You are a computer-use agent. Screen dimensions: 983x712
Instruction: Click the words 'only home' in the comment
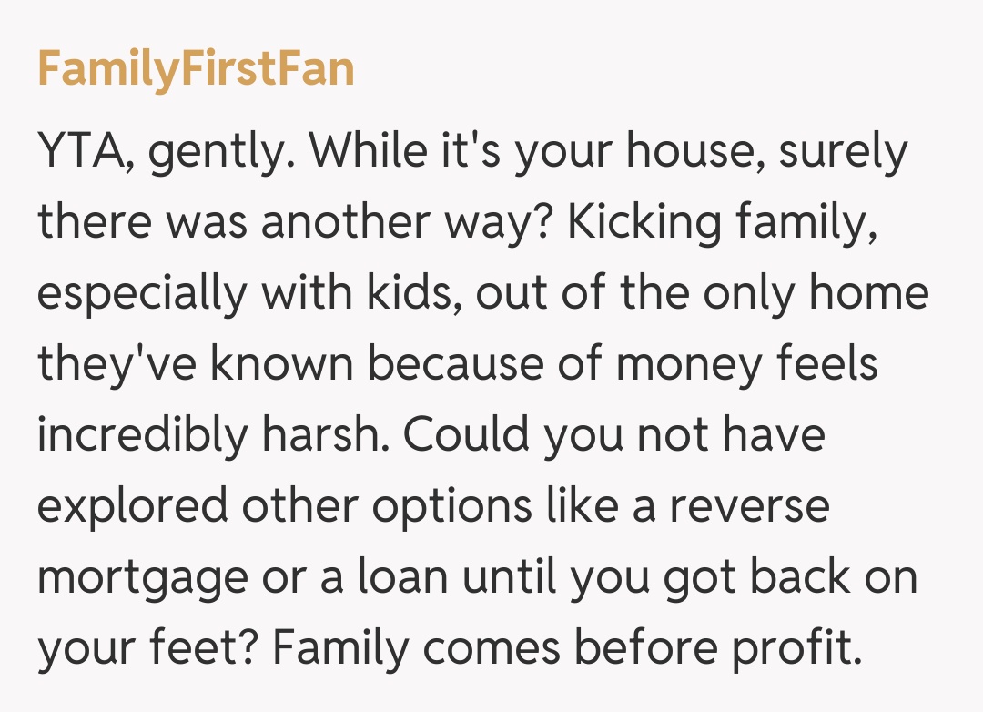[x=811, y=293]
